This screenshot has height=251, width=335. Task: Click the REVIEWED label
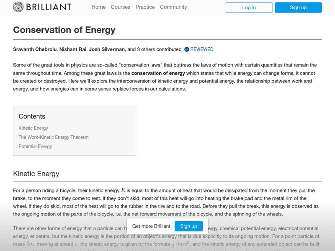pyautogui.click(x=202, y=49)
